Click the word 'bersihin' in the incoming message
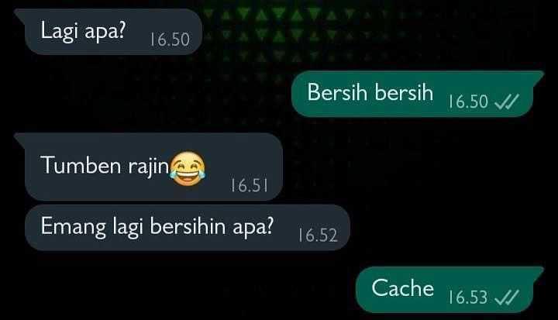The height and width of the screenshot is (320, 558). (x=188, y=226)
